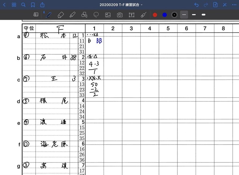The width and height of the screenshot is (239, 175).
Task: Click batting order number 16
Action: pyautogui.click(x=82, y=149)
